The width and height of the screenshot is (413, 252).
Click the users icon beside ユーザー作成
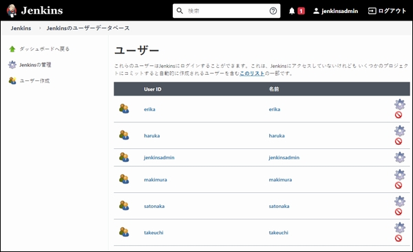(x=12, y=80)
